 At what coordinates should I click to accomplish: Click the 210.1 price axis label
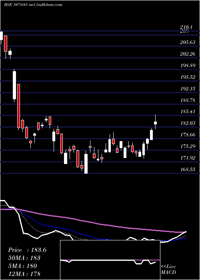point(186,27)
